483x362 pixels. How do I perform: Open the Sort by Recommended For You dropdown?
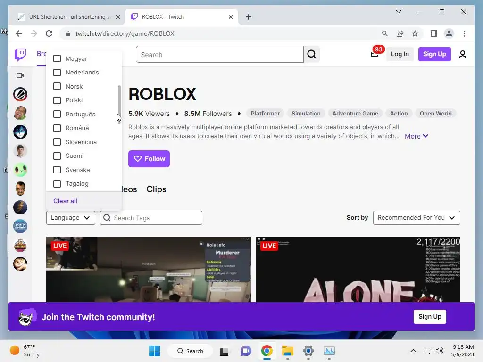(416, 218)
